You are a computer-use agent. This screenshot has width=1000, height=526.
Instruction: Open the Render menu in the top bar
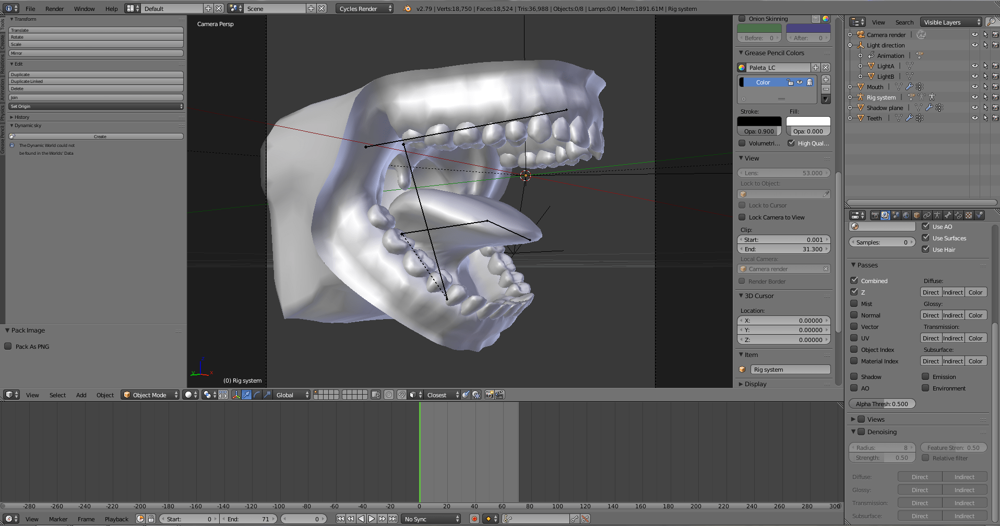click(x=54, y=8)
